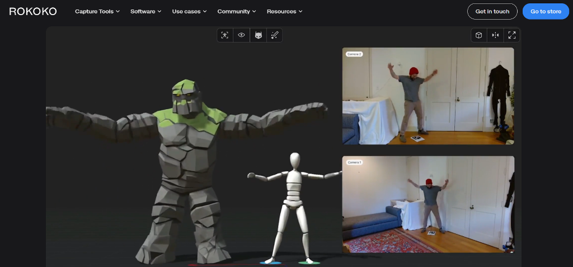Image resolution: width=573 pixels, height=267 pixels.
Task: Click the character mask icon
Action: 258,35
